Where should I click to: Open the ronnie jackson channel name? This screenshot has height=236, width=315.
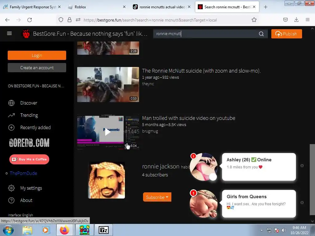pyautogui.click(x=161, y=166)
